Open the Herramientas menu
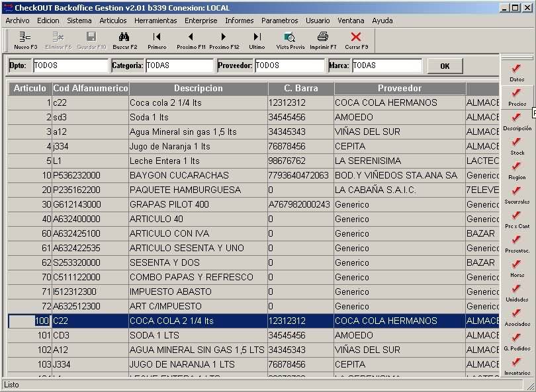536x392 pixels. (x=156, y=20)
